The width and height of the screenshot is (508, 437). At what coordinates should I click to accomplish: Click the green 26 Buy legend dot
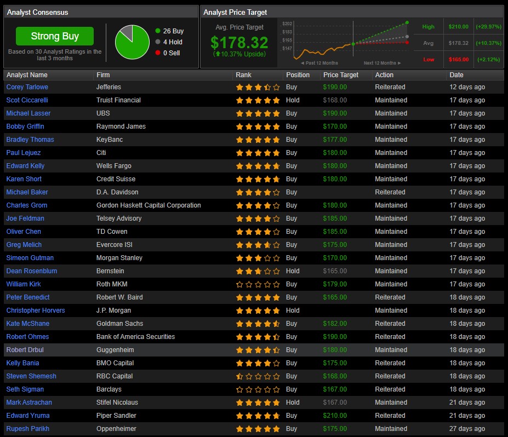coord(158,31)
